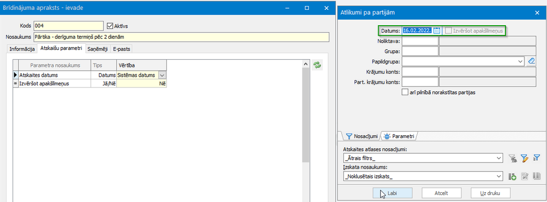Image resolution: width=547 pixels, height=202 pixels.
Task: Click the green refresh icon beside the parameter grid
Action: tap(317, 65)
